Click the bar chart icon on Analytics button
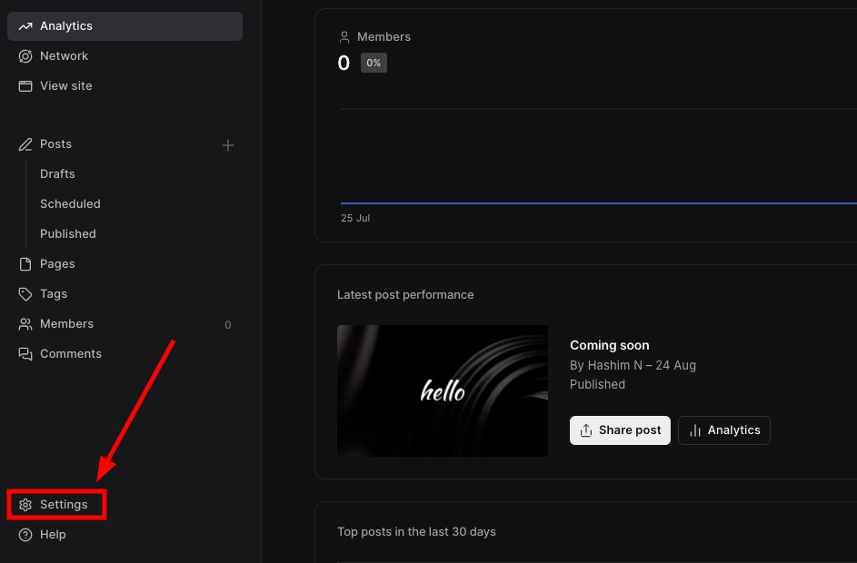The image size is (857, 563). coord(694,430)
